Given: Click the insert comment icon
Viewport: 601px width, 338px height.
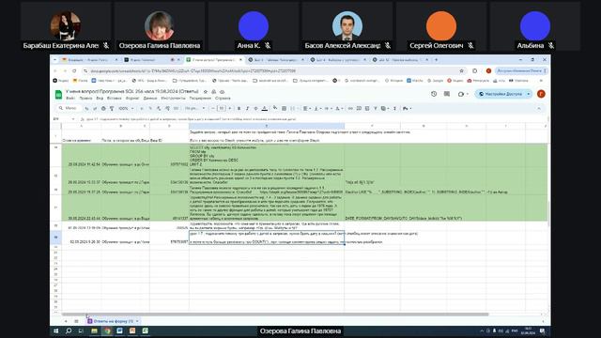Looking at the screenshot, I should tap(359, 109).
